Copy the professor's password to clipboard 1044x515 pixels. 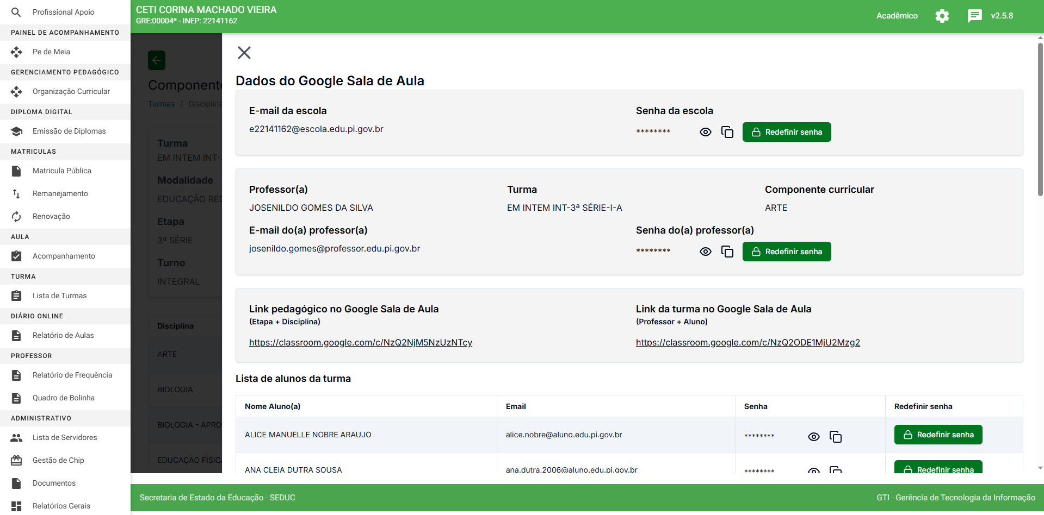pos(727,252)
